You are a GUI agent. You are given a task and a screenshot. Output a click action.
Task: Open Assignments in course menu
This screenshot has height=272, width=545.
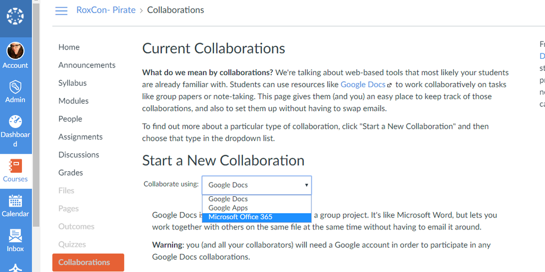[80, 137]
